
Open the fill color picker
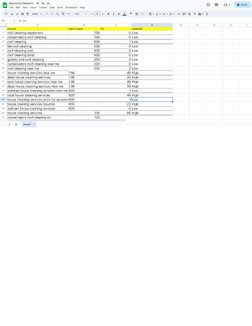131,14
